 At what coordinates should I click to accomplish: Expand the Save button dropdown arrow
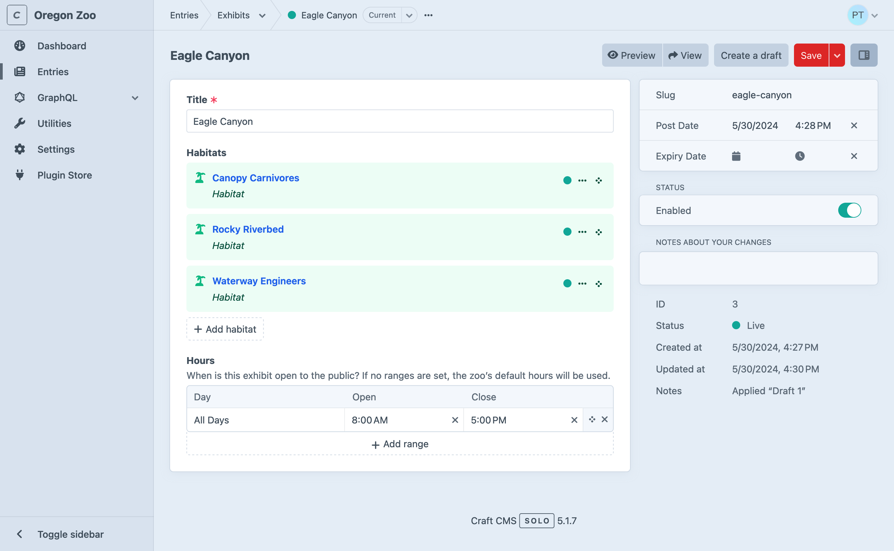[x=837, y=55]
